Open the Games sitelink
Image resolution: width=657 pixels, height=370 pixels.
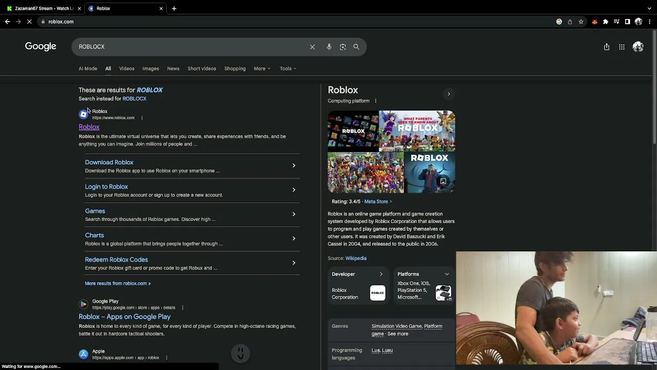[95, 211]
